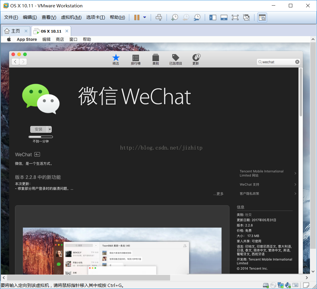Open the Featured (精选) star tab
317x289 pixels.
coord(116,59)
